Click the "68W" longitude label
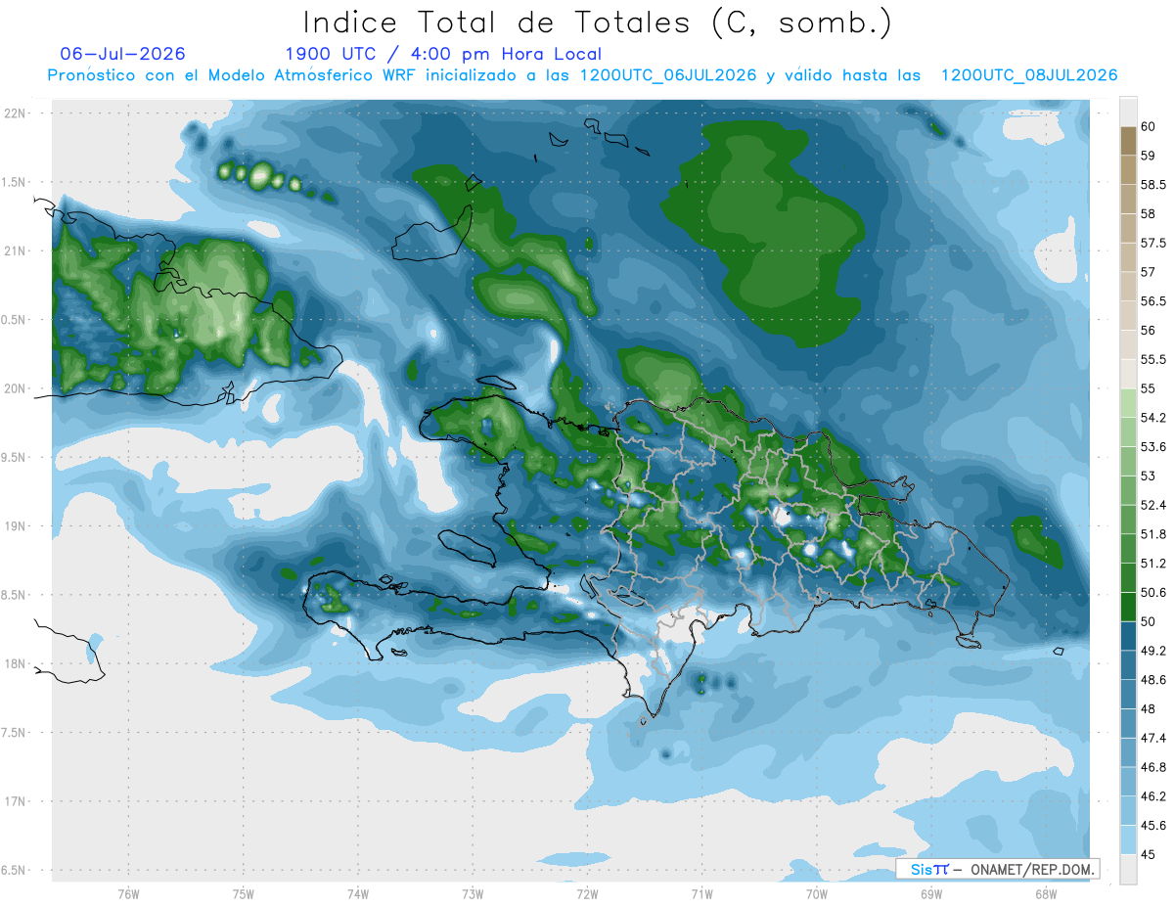Image resolution: width=1174 pixels, height=907 pixels. point(1046,894)
